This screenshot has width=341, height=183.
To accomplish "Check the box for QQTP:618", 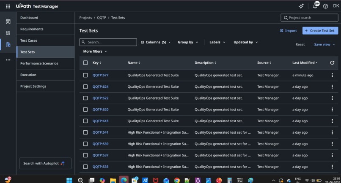I will click(85, 121).
